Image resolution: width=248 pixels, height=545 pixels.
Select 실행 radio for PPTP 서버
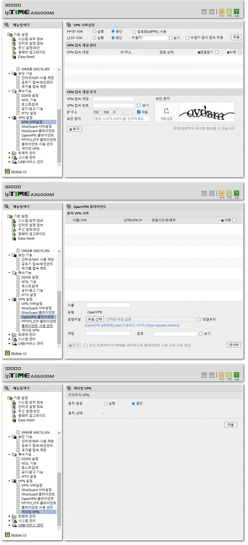click(95, 31)
